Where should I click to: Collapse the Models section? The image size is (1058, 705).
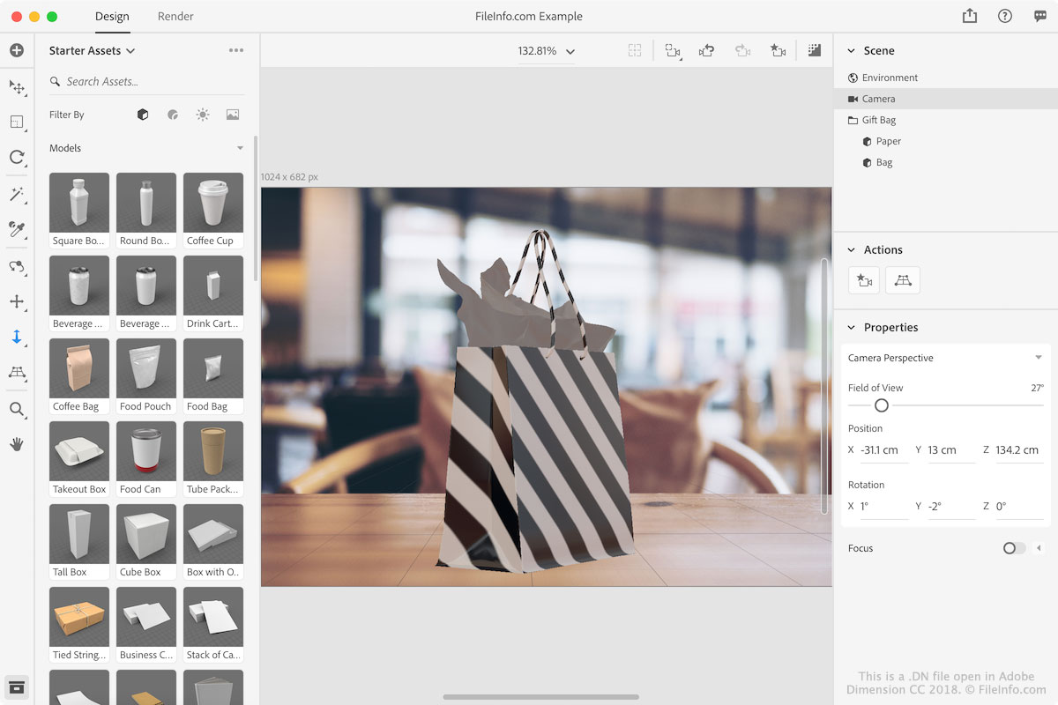click(x=240, y=148)
